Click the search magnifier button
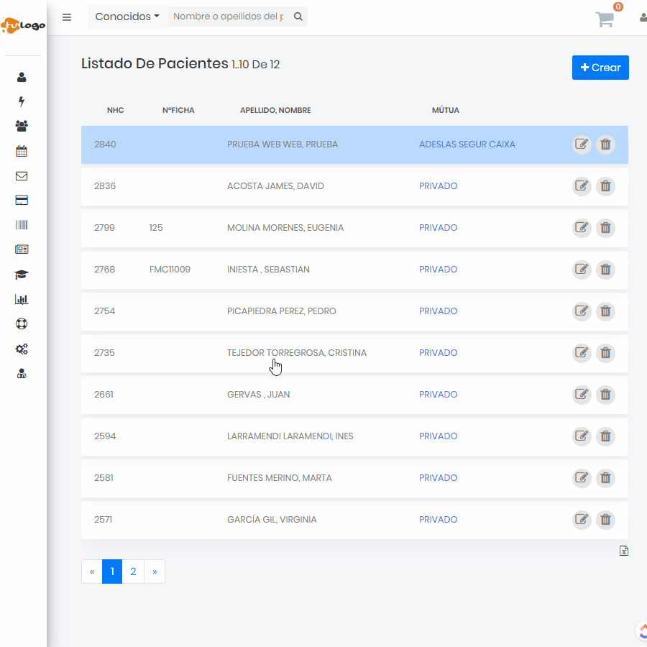The width and height of the screenshot is (647, 647). (x=298, y=17)
